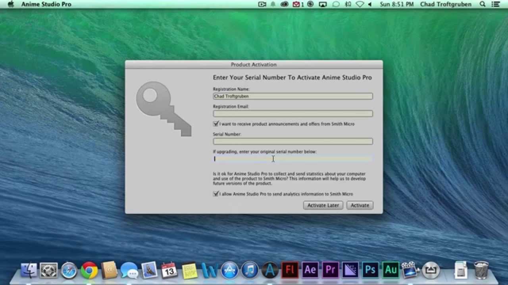Screen dimensions: 508x285
Task: Open Spotlight search in menu bar
Action: (x=483, y=4)
